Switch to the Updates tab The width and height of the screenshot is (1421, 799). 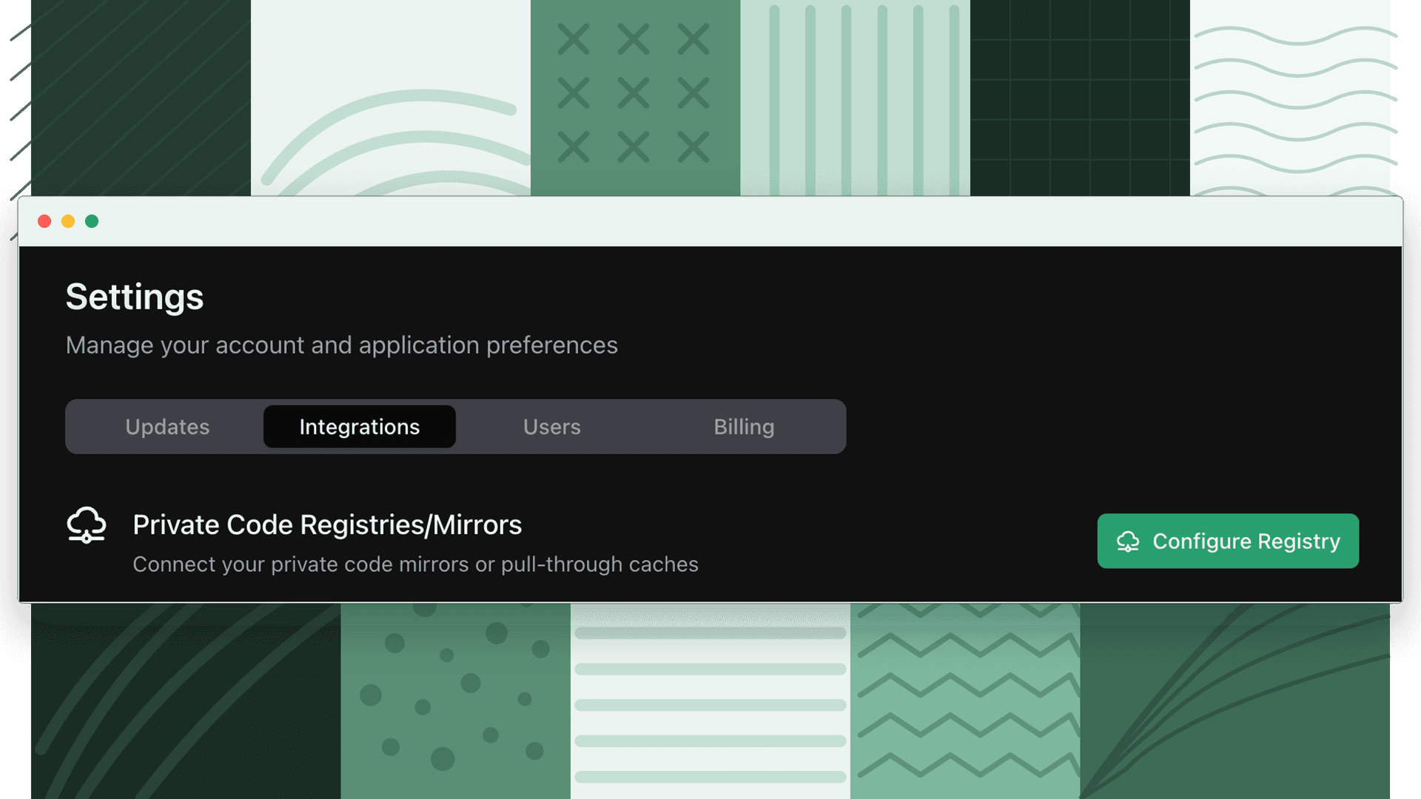point(167,427)
